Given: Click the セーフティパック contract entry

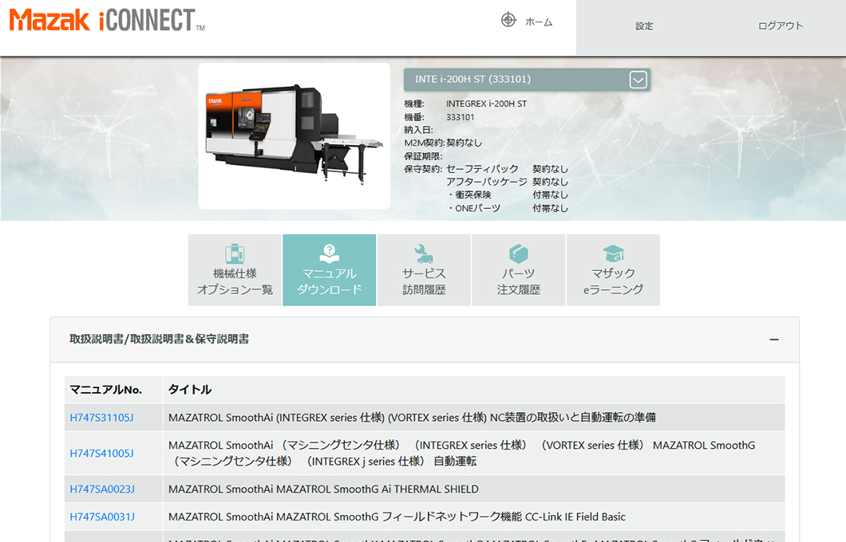Looking at the screenshot, I should pyautogui.click(x=482, y=169).
